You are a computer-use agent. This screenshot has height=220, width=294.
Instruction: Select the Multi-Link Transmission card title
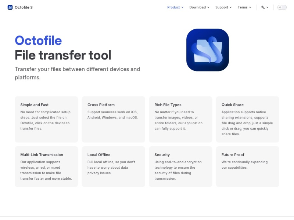(42, 155)
